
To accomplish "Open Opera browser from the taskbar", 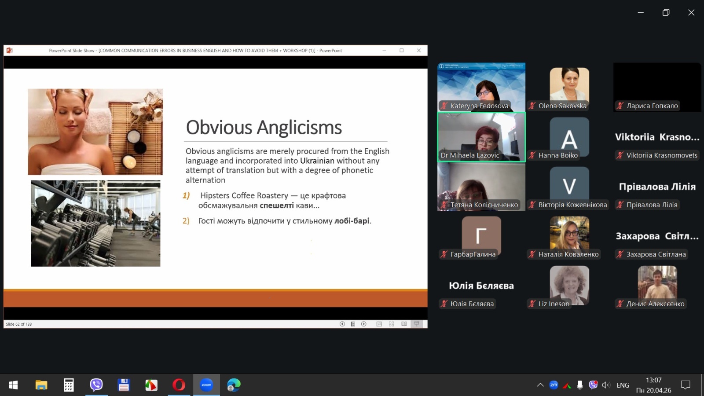I will click(179, 385).
